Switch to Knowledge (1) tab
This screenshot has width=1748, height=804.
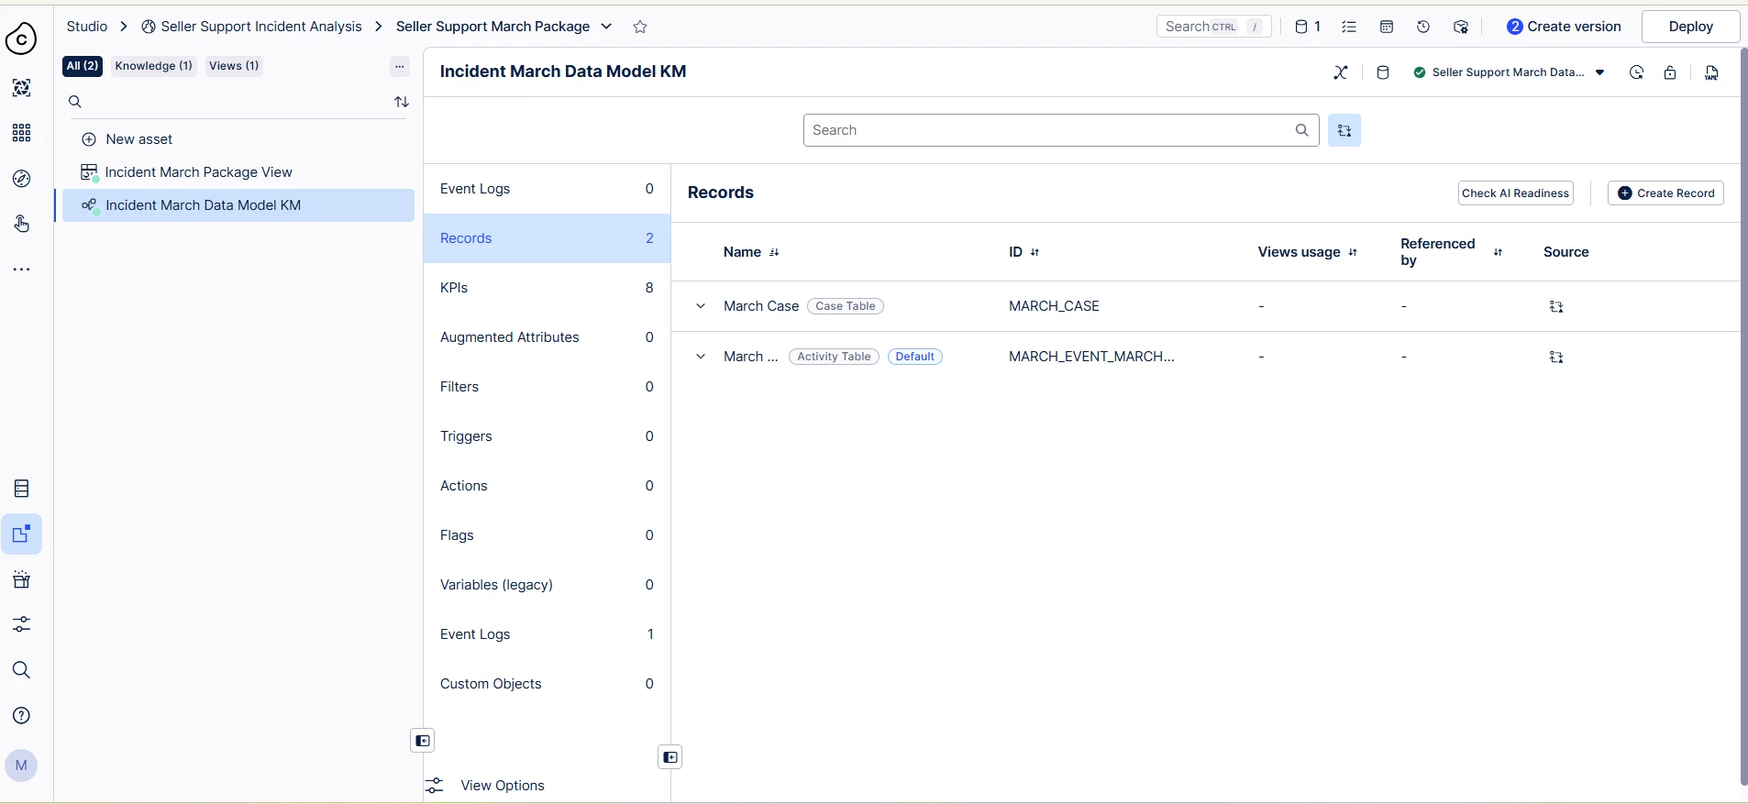153,66
